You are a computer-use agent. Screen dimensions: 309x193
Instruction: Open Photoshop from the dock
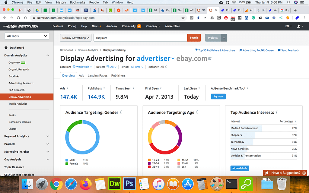pyautogui.click(x=129, y=184)
